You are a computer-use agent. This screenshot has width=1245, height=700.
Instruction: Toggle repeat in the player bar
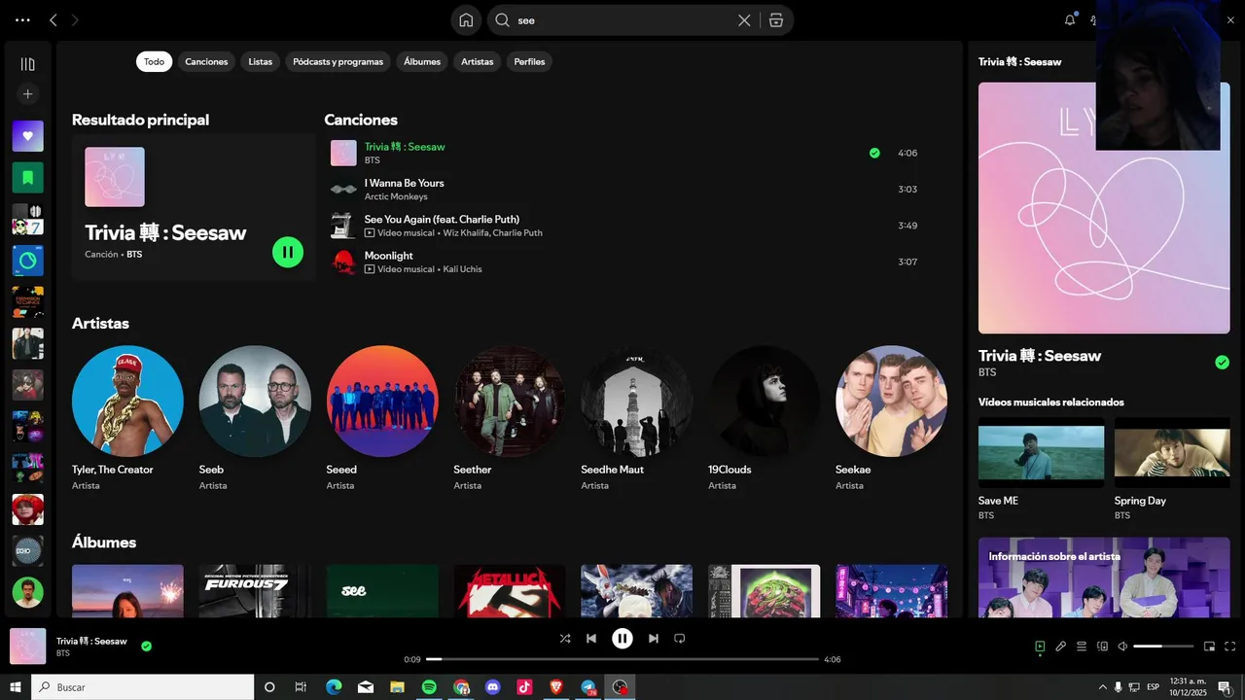point(680,639)
